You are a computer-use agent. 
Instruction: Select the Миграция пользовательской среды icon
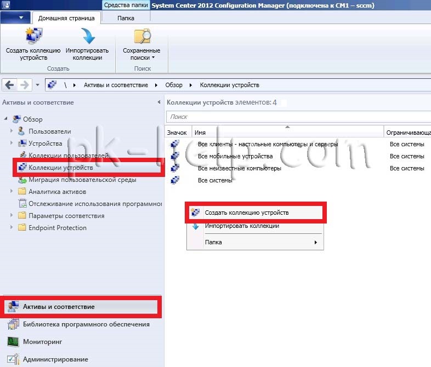(22, 180)
